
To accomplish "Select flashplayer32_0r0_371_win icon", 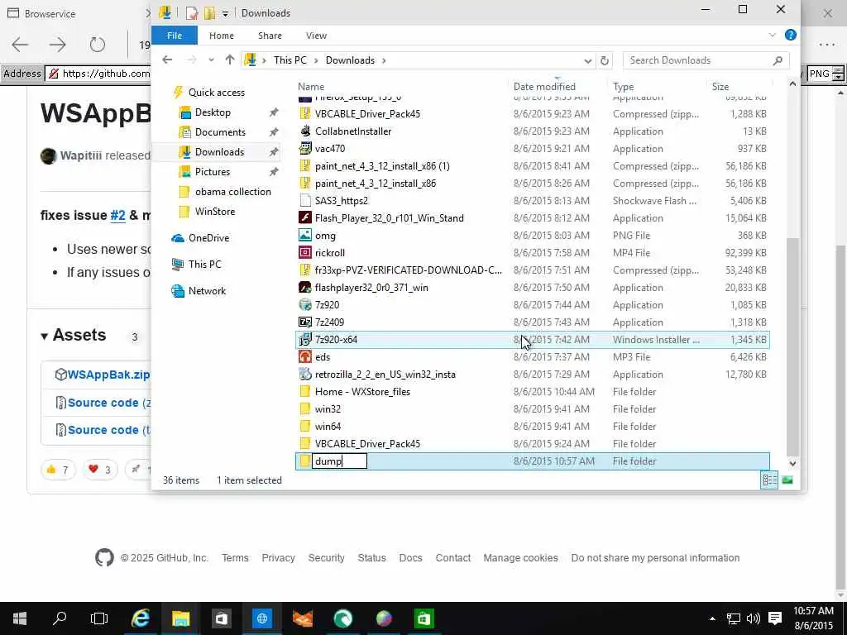I will coord(305,287).
